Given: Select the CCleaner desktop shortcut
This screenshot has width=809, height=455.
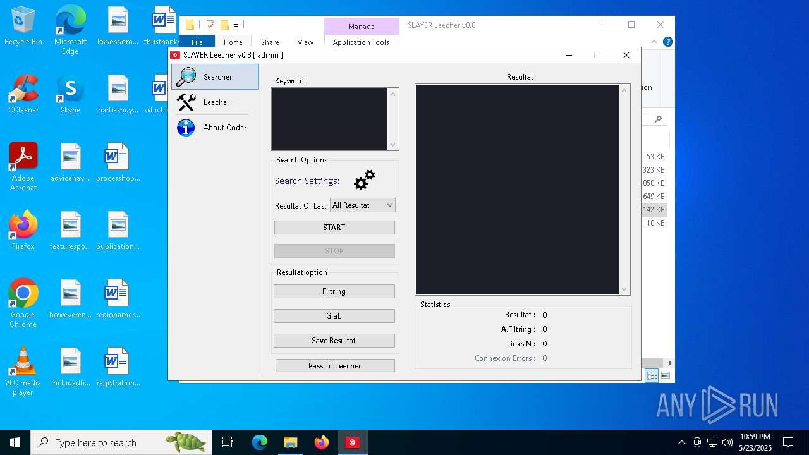Looking at the screenshot, I should coord(23,95).
